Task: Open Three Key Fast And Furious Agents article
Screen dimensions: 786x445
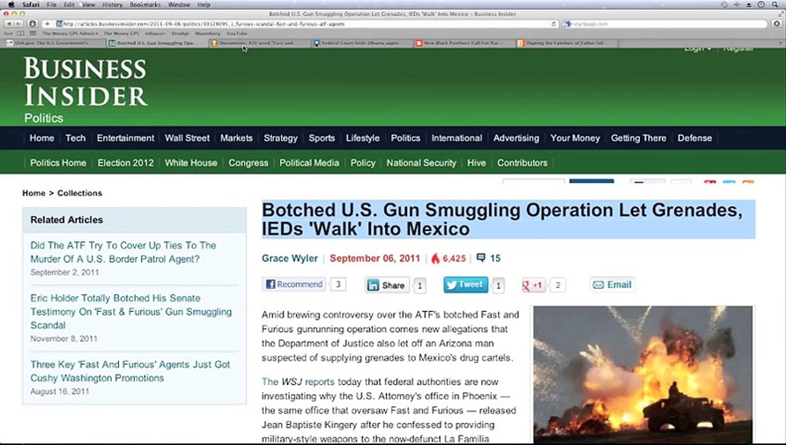Action: click(x=130, y=371)
